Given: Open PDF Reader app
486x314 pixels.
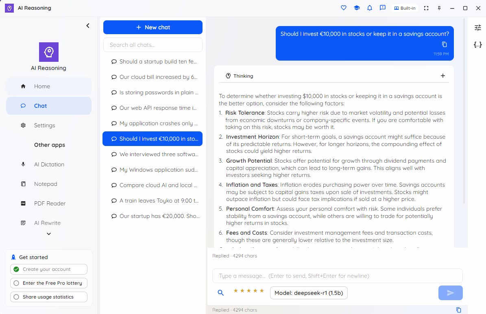Looking at the screenshot, I should coord(49,203).
